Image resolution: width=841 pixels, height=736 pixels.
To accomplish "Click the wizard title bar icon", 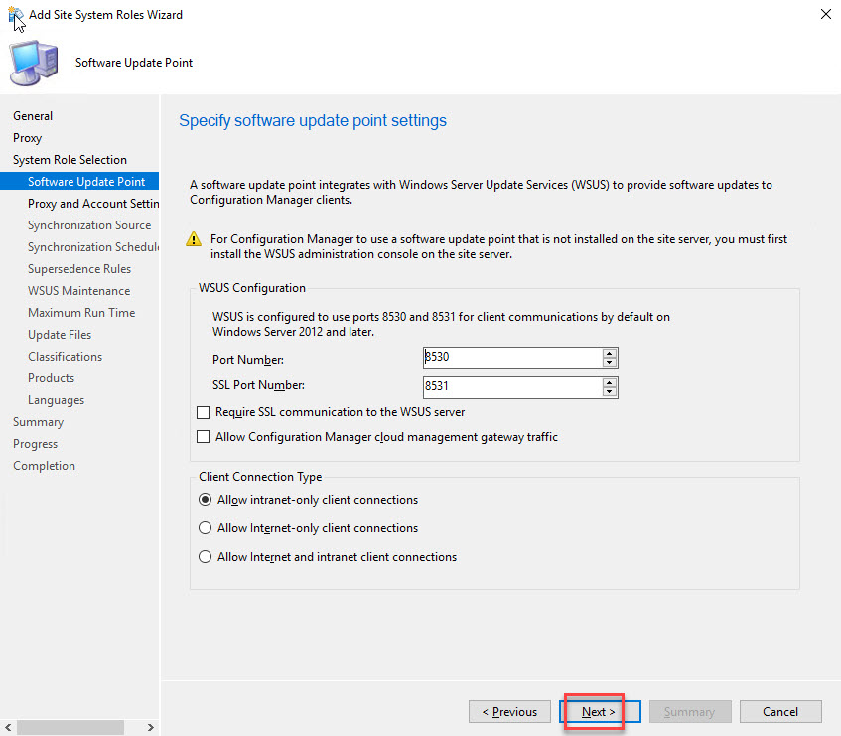I will (15, 15).
